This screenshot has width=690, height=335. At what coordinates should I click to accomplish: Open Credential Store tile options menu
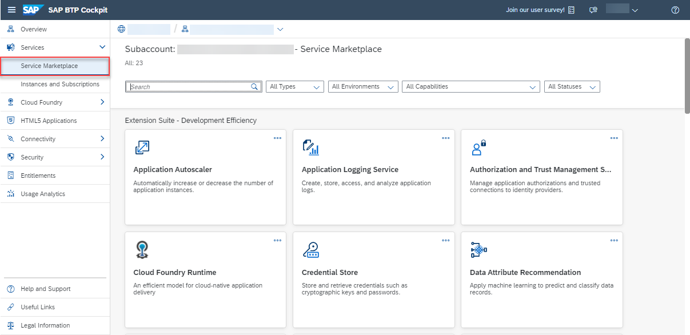coord(446,240)
